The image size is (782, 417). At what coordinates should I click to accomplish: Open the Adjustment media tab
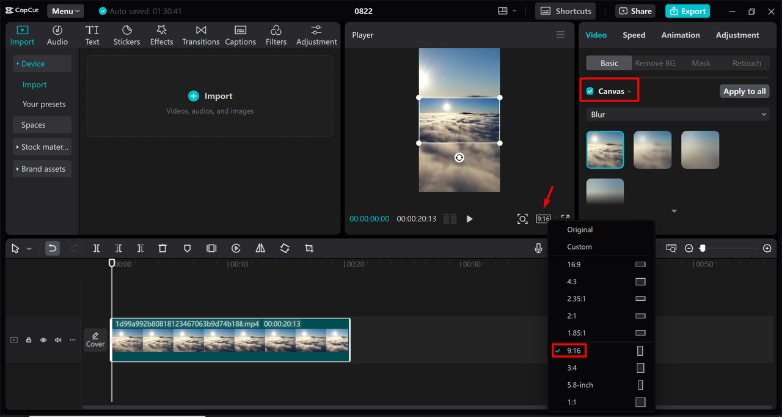tap(316, 35)
